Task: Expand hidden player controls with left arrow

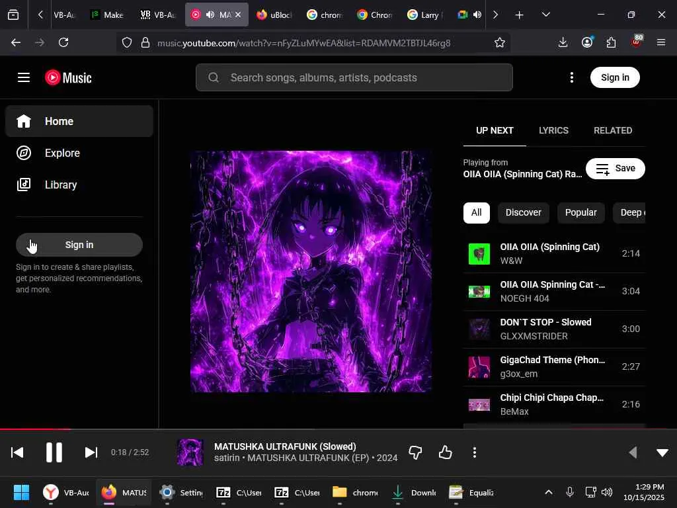Action: (633, 452)
